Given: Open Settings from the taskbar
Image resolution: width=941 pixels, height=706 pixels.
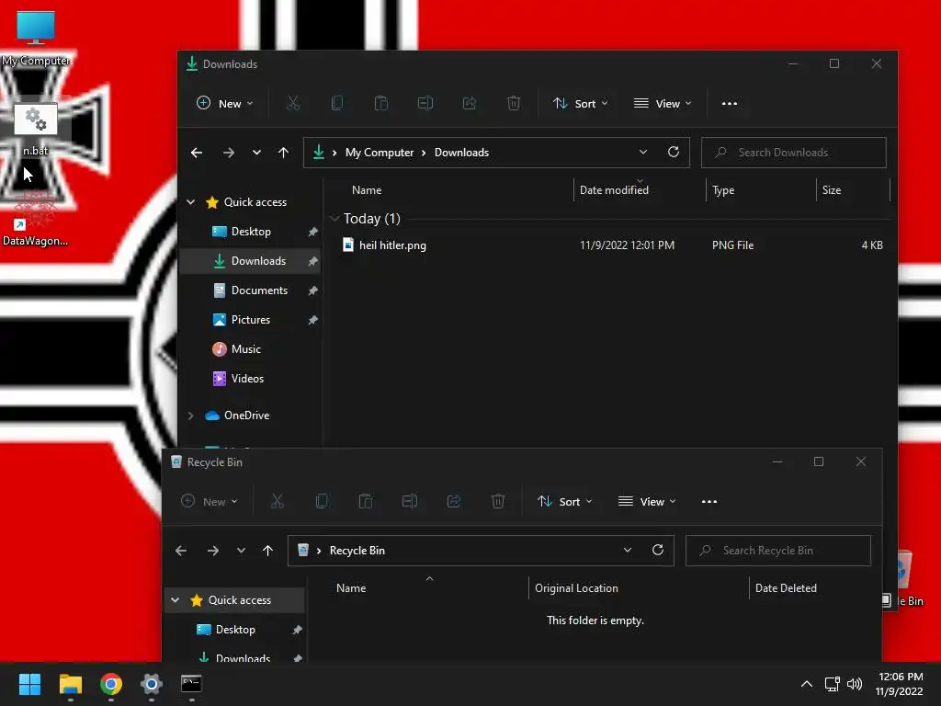Looking at the screenshot, I should [x=152, y=684].
